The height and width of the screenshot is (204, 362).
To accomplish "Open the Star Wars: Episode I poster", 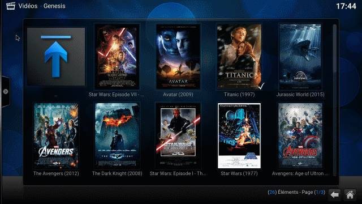I will click(178, 135).
